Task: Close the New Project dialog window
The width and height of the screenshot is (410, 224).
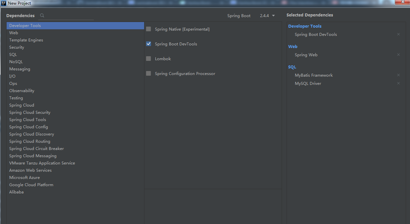Action: tap(402, 2)
